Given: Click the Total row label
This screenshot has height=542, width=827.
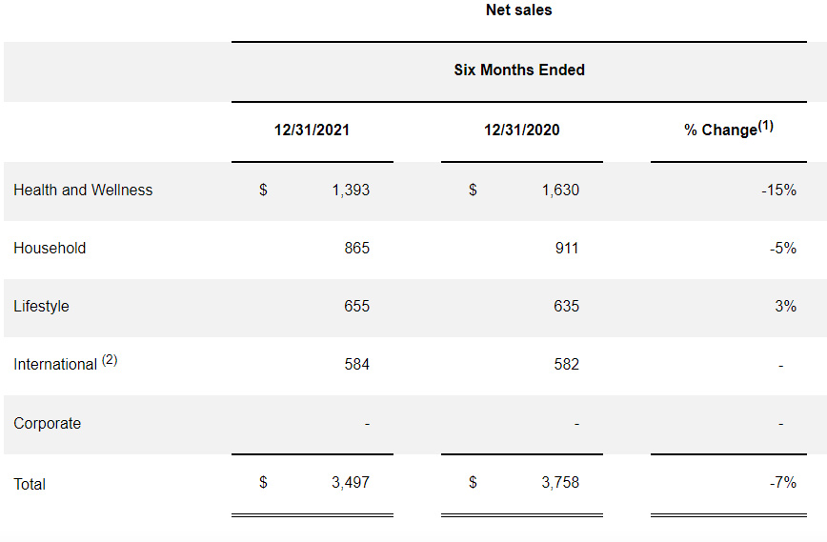Looking at the screenshot, I should point(30,485).
